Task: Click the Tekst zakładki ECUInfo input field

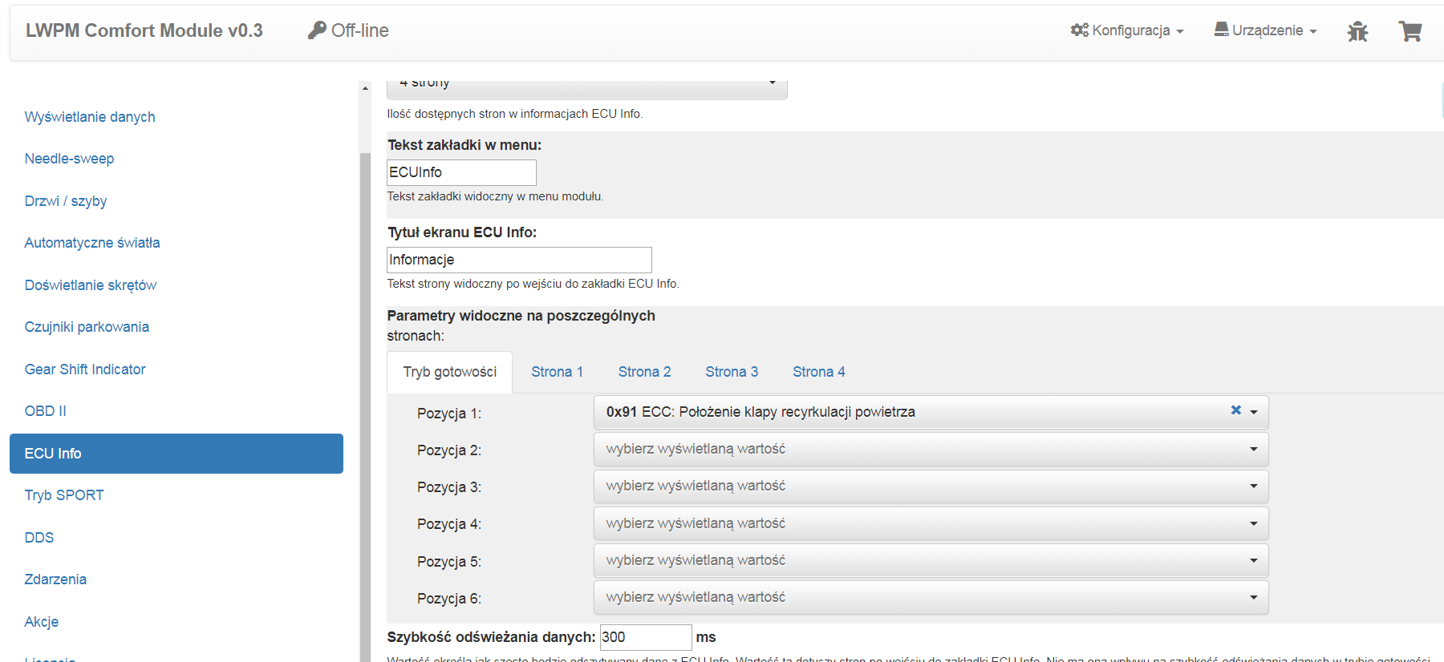Action: [x=461, y=172]
